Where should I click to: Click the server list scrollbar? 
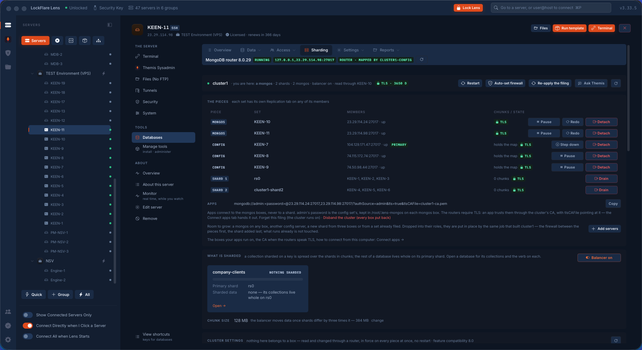115,231
